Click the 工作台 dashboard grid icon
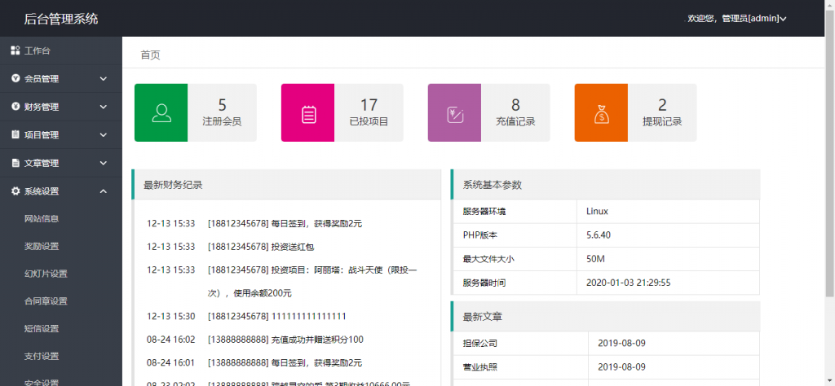The width and height of the screenshot is (835, 386). [15, 50]
